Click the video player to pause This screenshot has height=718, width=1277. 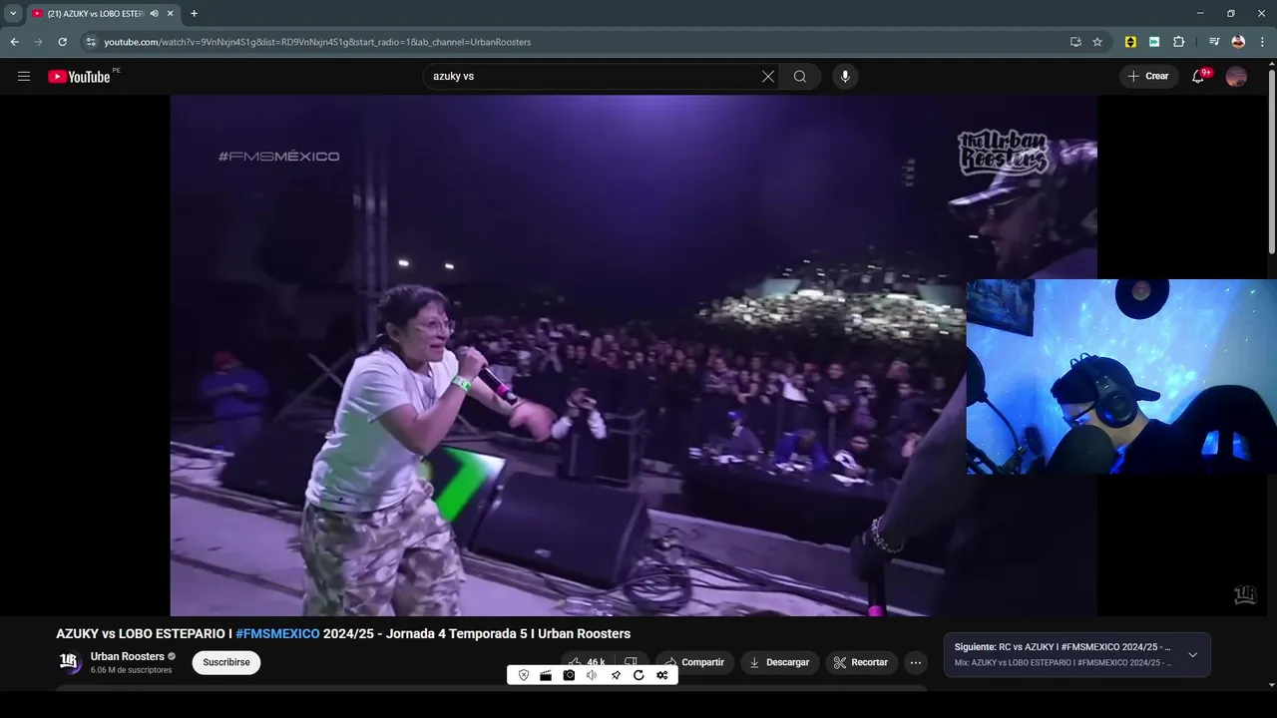click(x=634, y=355)
